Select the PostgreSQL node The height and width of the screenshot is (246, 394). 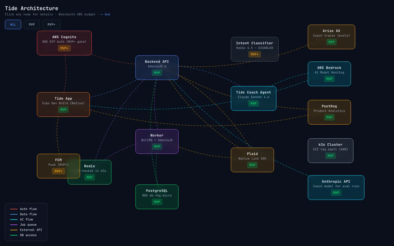(x=157, y=197)
